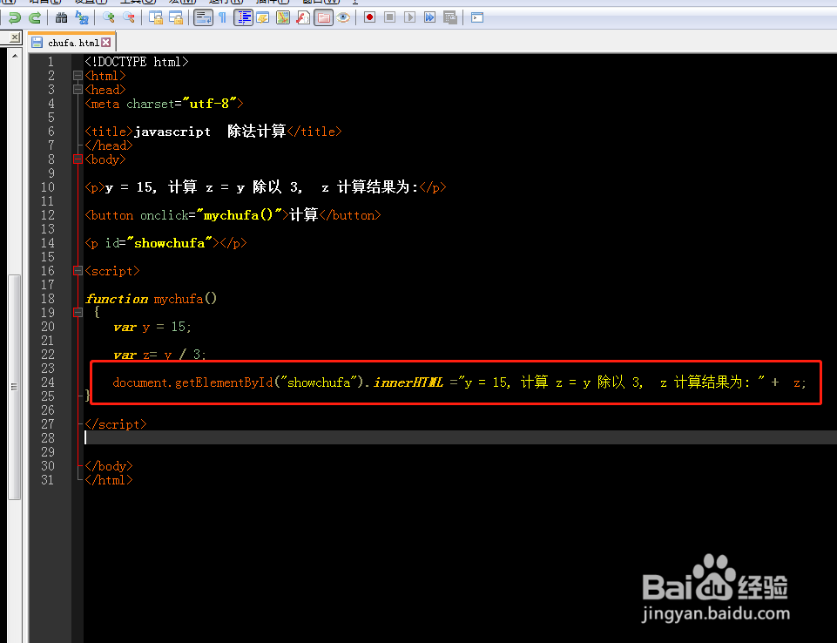Click the <!DOCTYPE html> text on line 1

[137, 62]
